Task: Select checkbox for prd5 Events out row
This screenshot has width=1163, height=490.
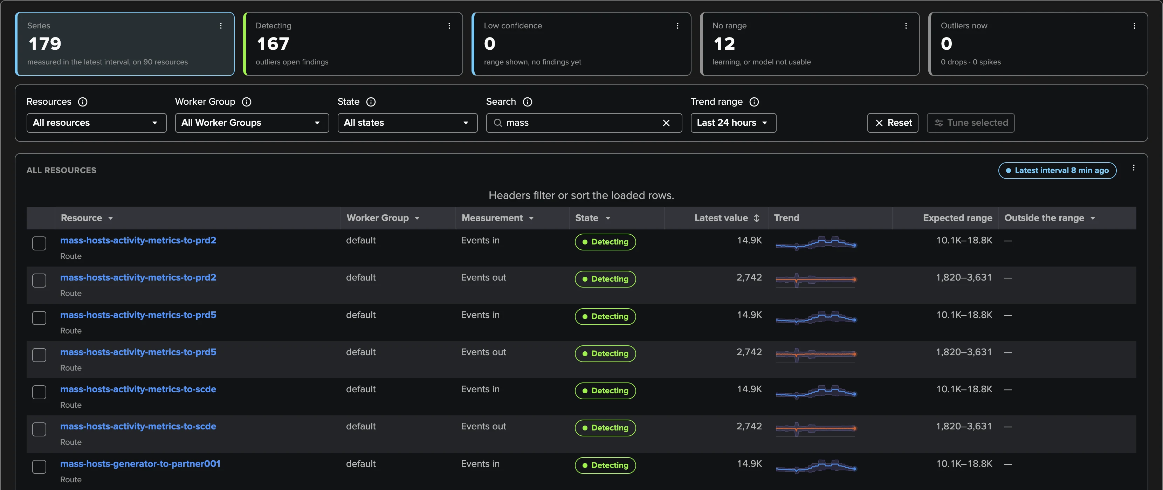Action: coord(39,355)
